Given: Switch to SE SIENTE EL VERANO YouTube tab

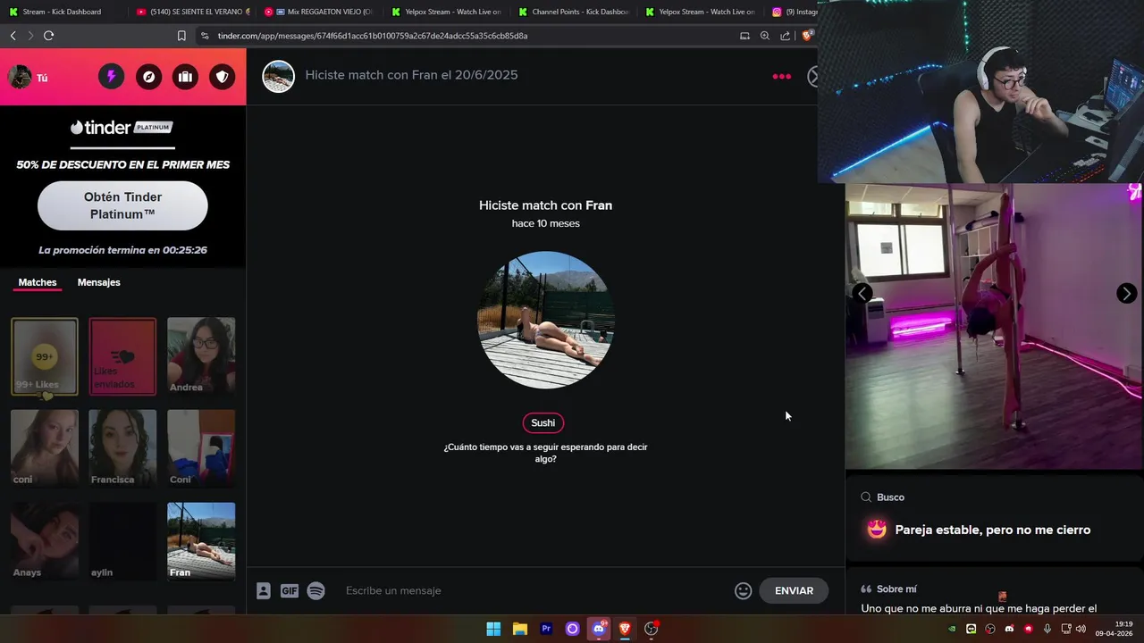Looking at the screenshot, I should [x=193, y=12].
